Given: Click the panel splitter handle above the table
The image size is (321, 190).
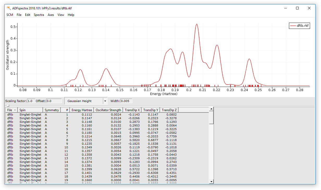Looking at the screenshot, I should [8, 105].
